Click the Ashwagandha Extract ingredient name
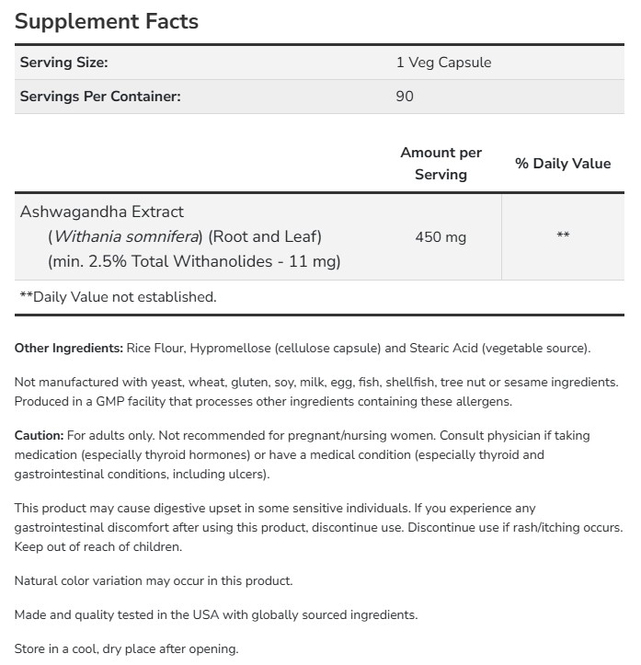 click(102, 212)
